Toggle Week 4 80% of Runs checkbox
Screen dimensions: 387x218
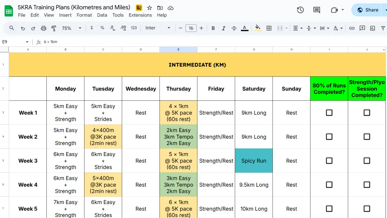coord(329,185)
